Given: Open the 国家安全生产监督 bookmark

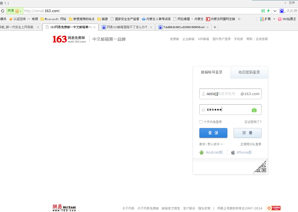Looking at the screenshot, I should click(x=125, y=19).
